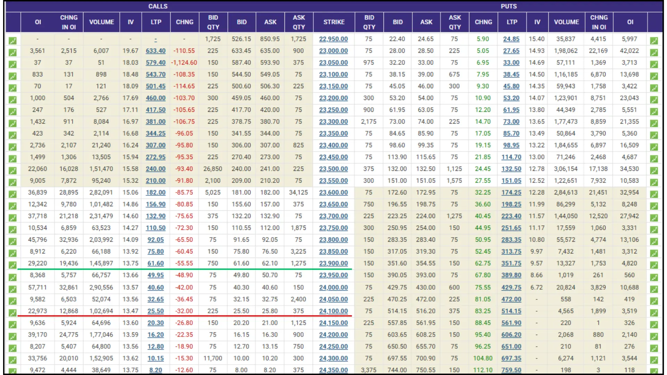Viewport: 667px width, 375px height.
Task: Select puts IV value 15.40
Action: coord(537,39)
